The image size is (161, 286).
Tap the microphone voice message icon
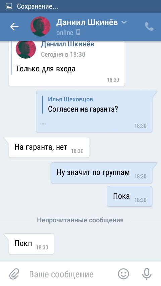point(147,274)
